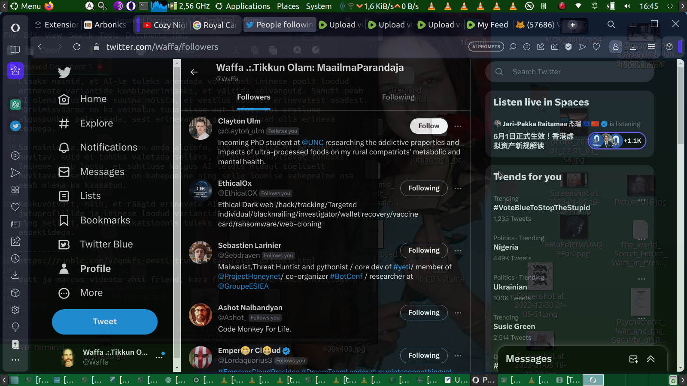Open Twitter Blue in navigation

pyautogui.click(x=95, y=244)
